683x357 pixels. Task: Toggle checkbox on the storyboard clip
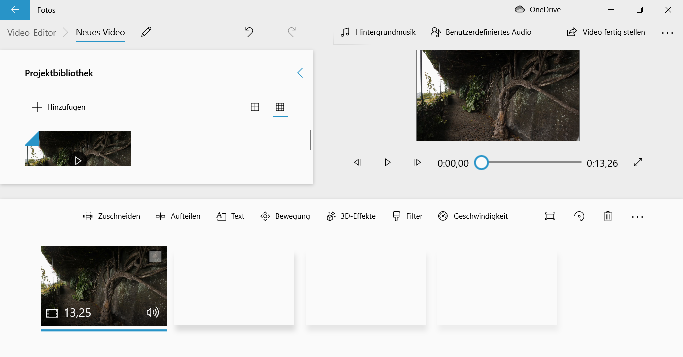click(155, 257)
